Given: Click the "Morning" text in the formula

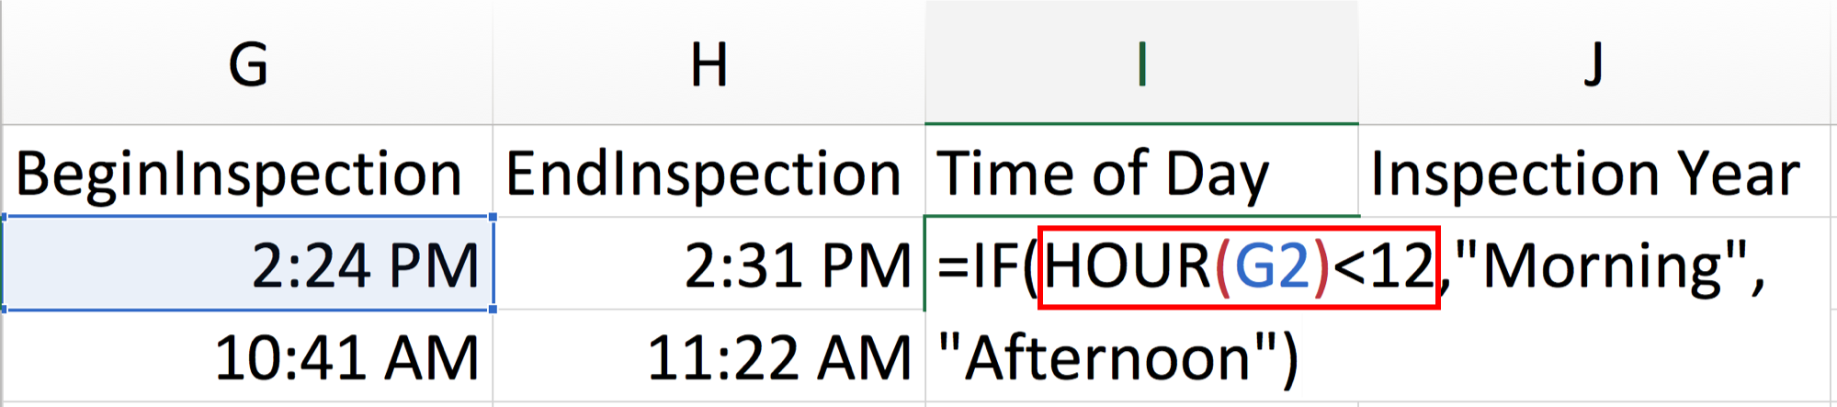Looking at the screenshot, I should pyautogui.click(x=1601, y=266).
